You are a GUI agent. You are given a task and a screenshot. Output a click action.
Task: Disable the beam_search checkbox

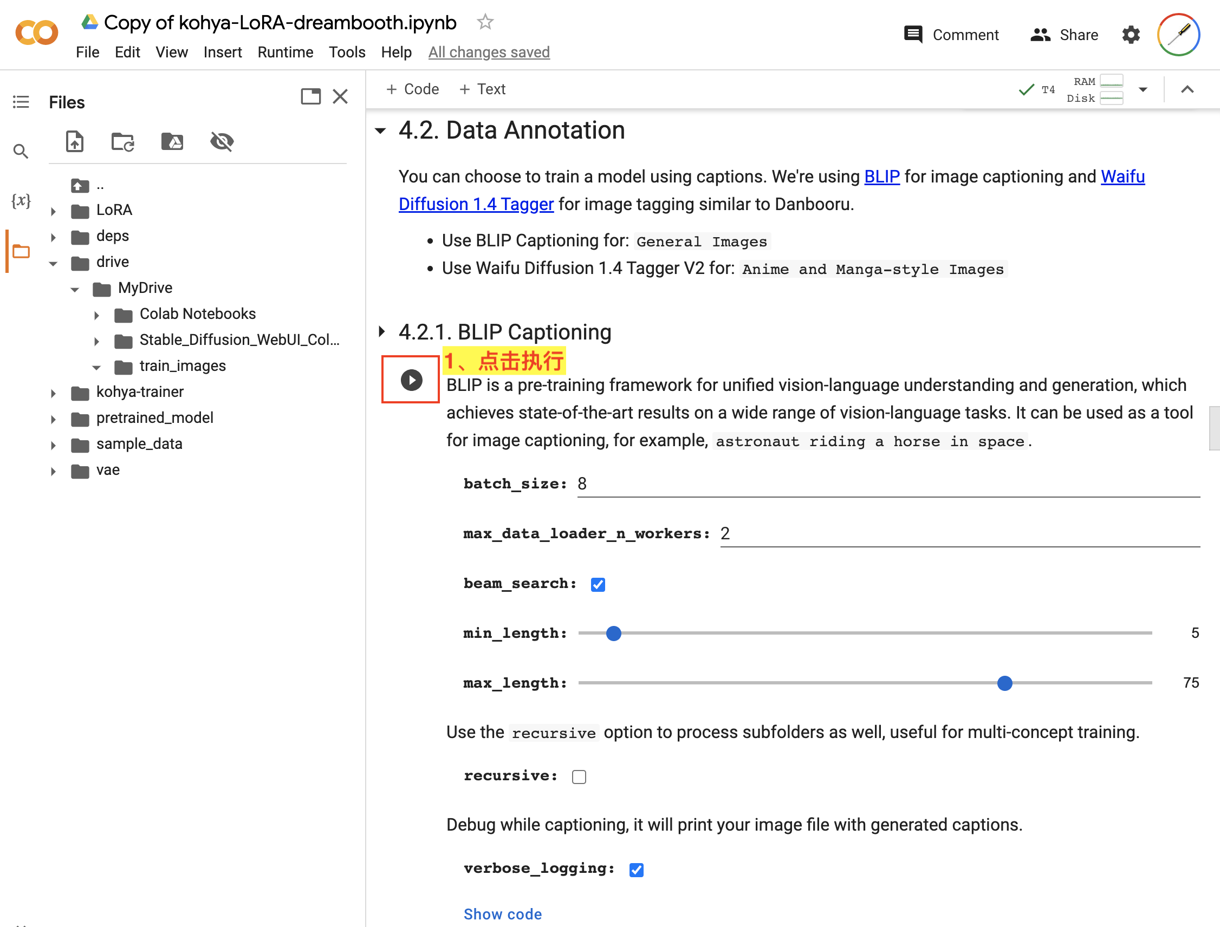click(598, 584)
